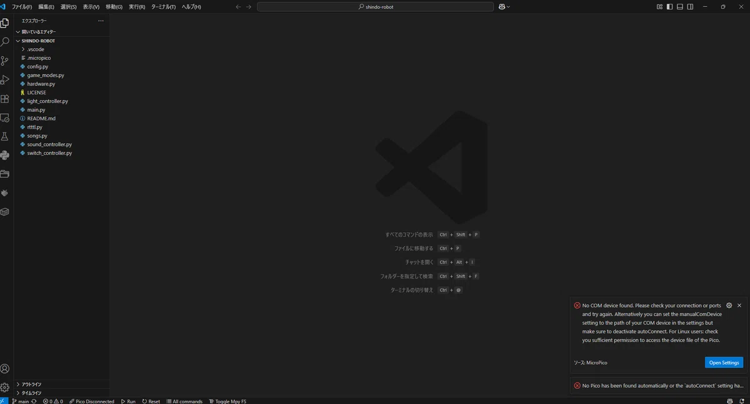Open the Source Control view

(5, 61)
